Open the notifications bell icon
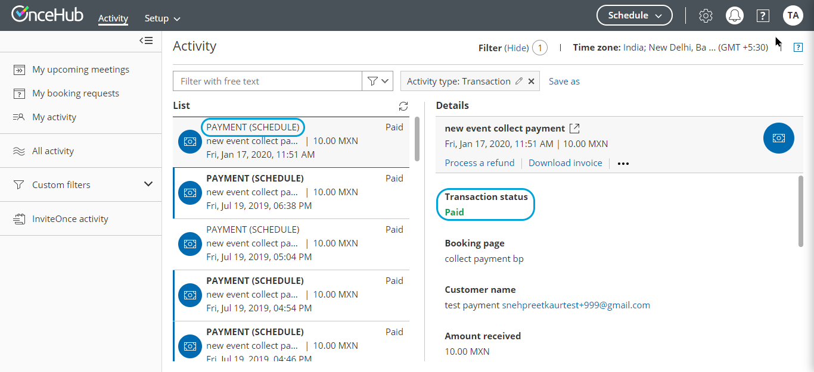The width and height of the screenshot is (814, 372). (x=734, y=16)
